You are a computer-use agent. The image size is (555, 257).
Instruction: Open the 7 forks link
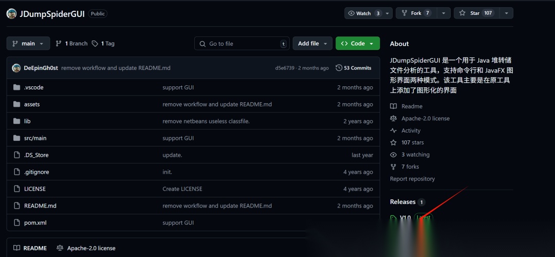(410, 167)
